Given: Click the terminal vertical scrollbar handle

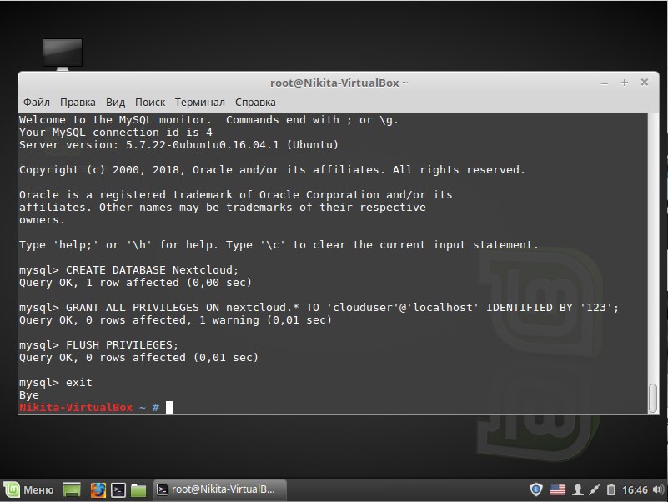Looking at the screenshot, I should coord(653,399).
